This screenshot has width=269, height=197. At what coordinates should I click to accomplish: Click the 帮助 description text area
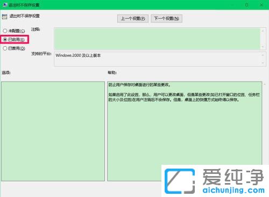pos(185,123)
